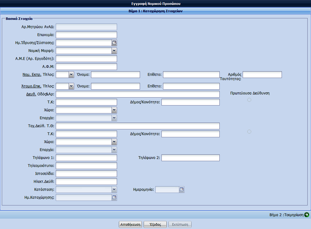Click first Τ.Κ field under Οδός&Αρ
Image resolution: width=311 pixels, height=229 pixels.
[86, 102]
